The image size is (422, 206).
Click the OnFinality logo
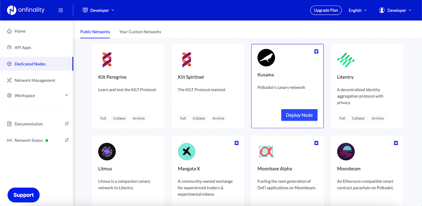26,10
